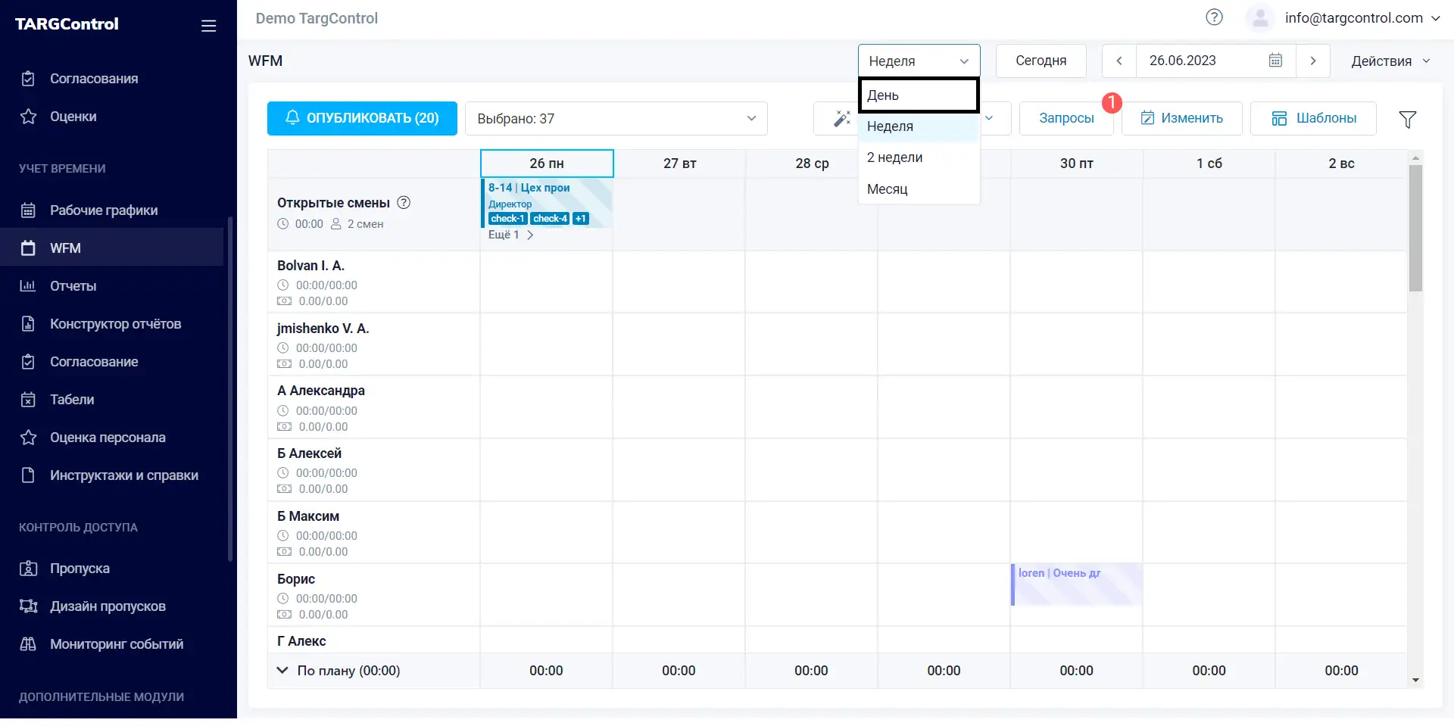
Task: Click the Согласование clipboard icon
Action: pyautogui.click(x=28, y=362)
